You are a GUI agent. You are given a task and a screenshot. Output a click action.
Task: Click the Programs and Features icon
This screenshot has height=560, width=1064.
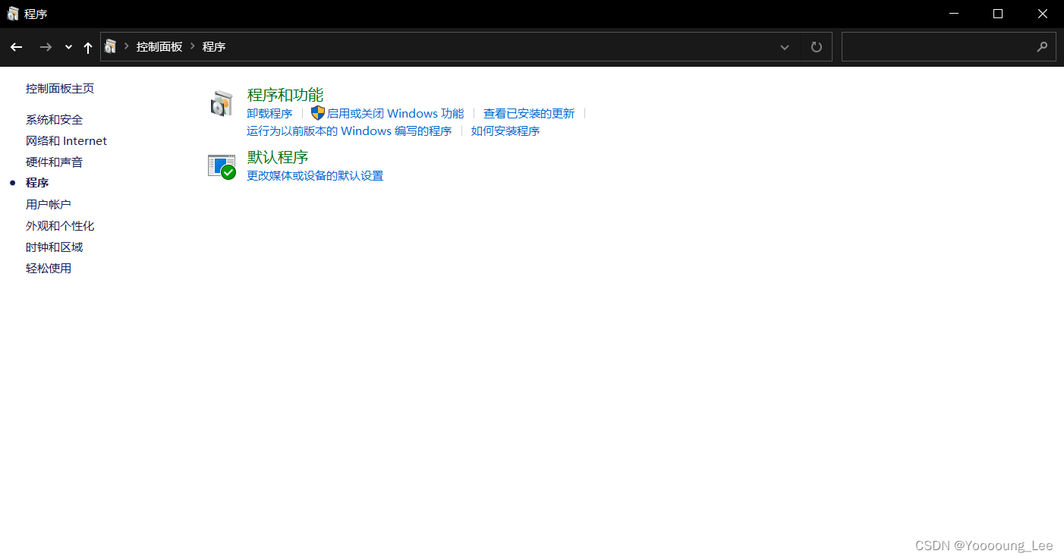pos(222,104)
